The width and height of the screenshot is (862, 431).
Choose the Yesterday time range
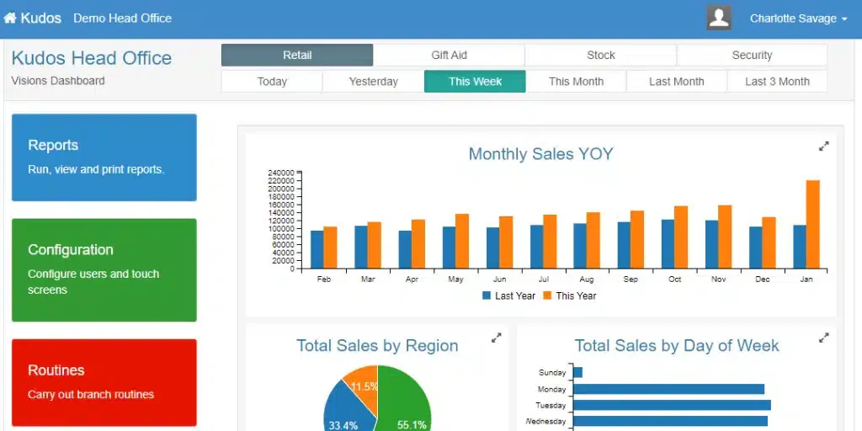tap(373, 82)
